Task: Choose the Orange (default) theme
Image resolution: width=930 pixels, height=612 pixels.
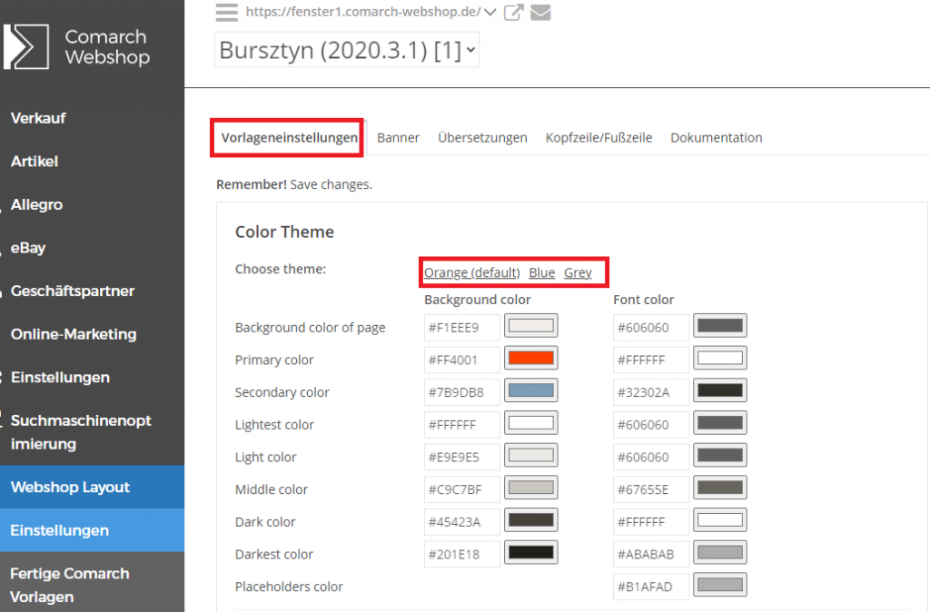Action: click(471, 272)
